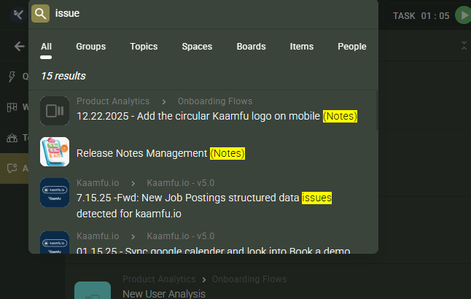Filter results by Topics tab
This screenshot has height=299, width=471.
(144, 47)
